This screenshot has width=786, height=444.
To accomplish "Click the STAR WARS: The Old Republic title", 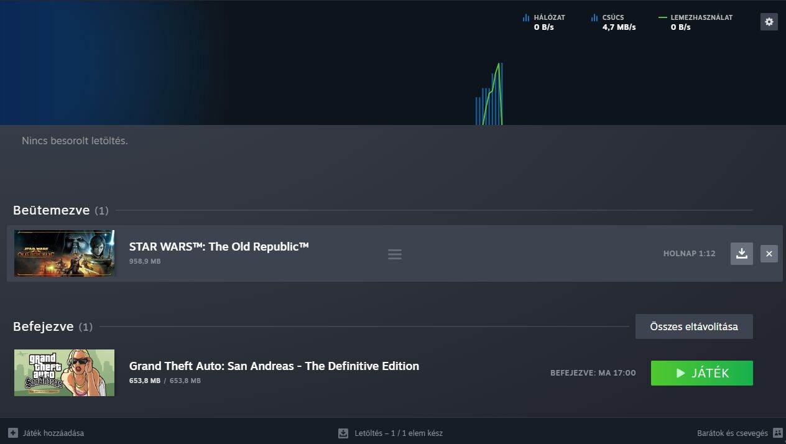I will click(x=219, y=246).
